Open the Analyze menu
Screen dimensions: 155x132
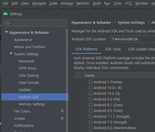click(67, 3)
